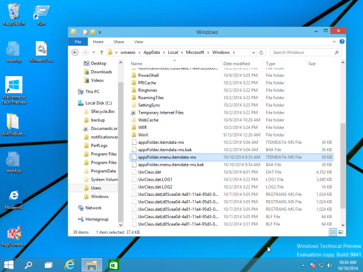The image size is (363, 272).
Task: Click the Action Center flag icon in tray
Action: click(x=313, y=265)
